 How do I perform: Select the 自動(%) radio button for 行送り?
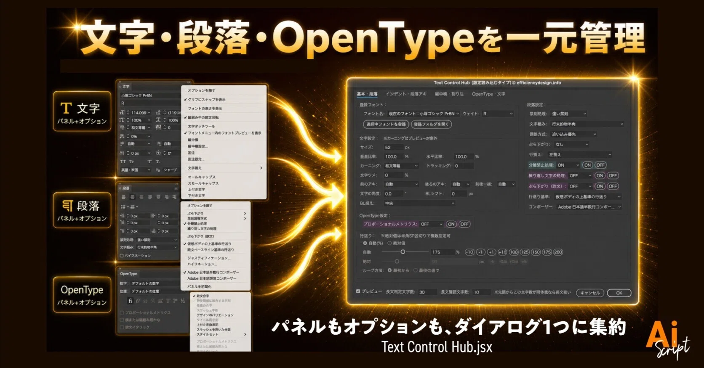(x=365, y=243)
